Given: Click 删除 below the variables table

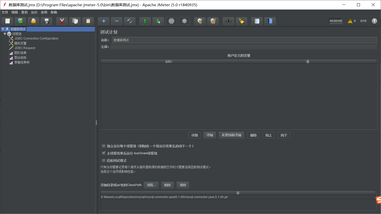Looking at the screenshot, I should 253,135.
